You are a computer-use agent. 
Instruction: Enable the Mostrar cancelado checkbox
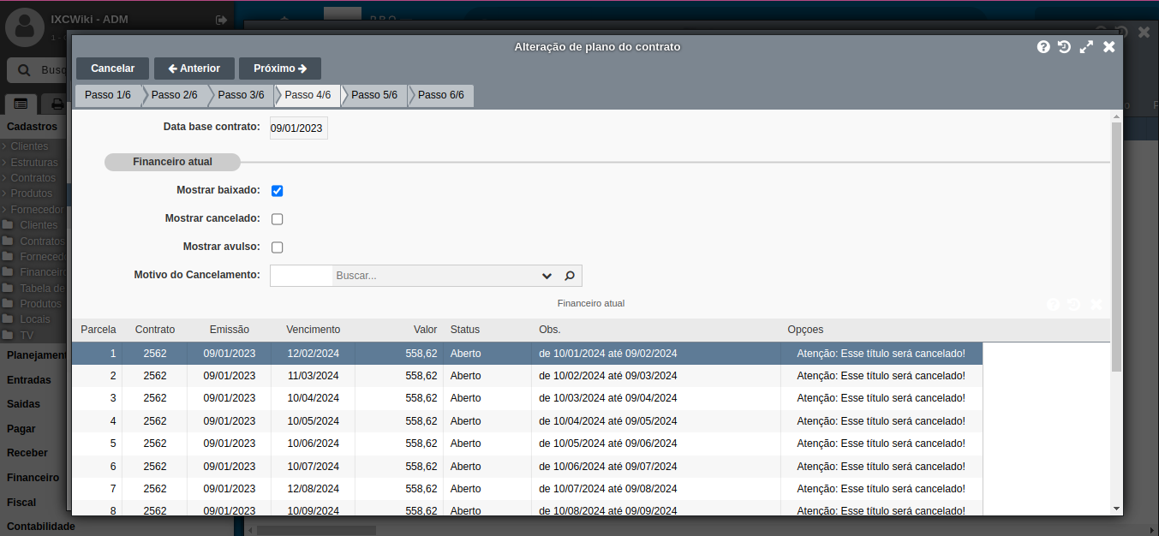[277, 219]
